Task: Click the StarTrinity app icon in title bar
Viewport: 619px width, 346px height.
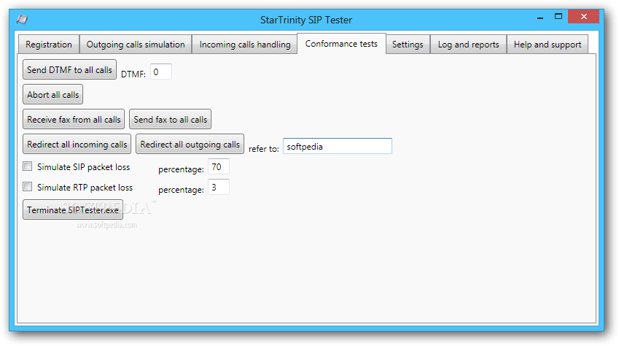Action: (22, 20)
